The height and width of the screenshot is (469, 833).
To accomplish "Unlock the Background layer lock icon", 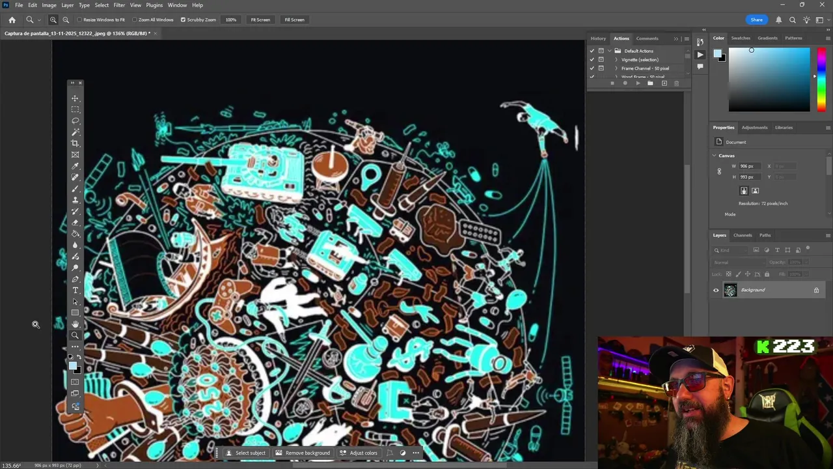I will [x=816, y=291].
